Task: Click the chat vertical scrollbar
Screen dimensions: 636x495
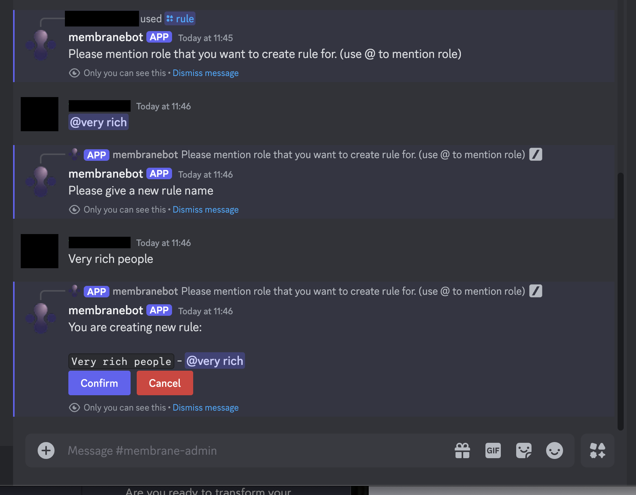Action: click(x=620, y=301)
